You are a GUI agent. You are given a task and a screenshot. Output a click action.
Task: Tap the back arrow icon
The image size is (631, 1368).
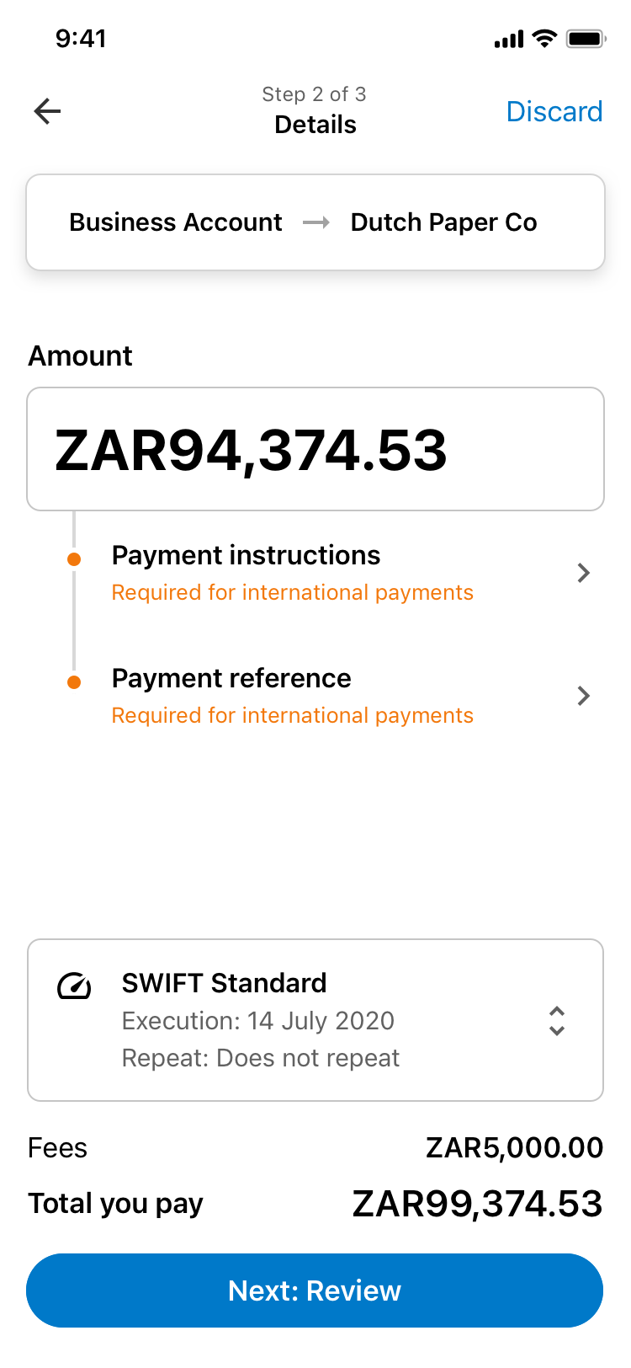click(x=47, y=111)
